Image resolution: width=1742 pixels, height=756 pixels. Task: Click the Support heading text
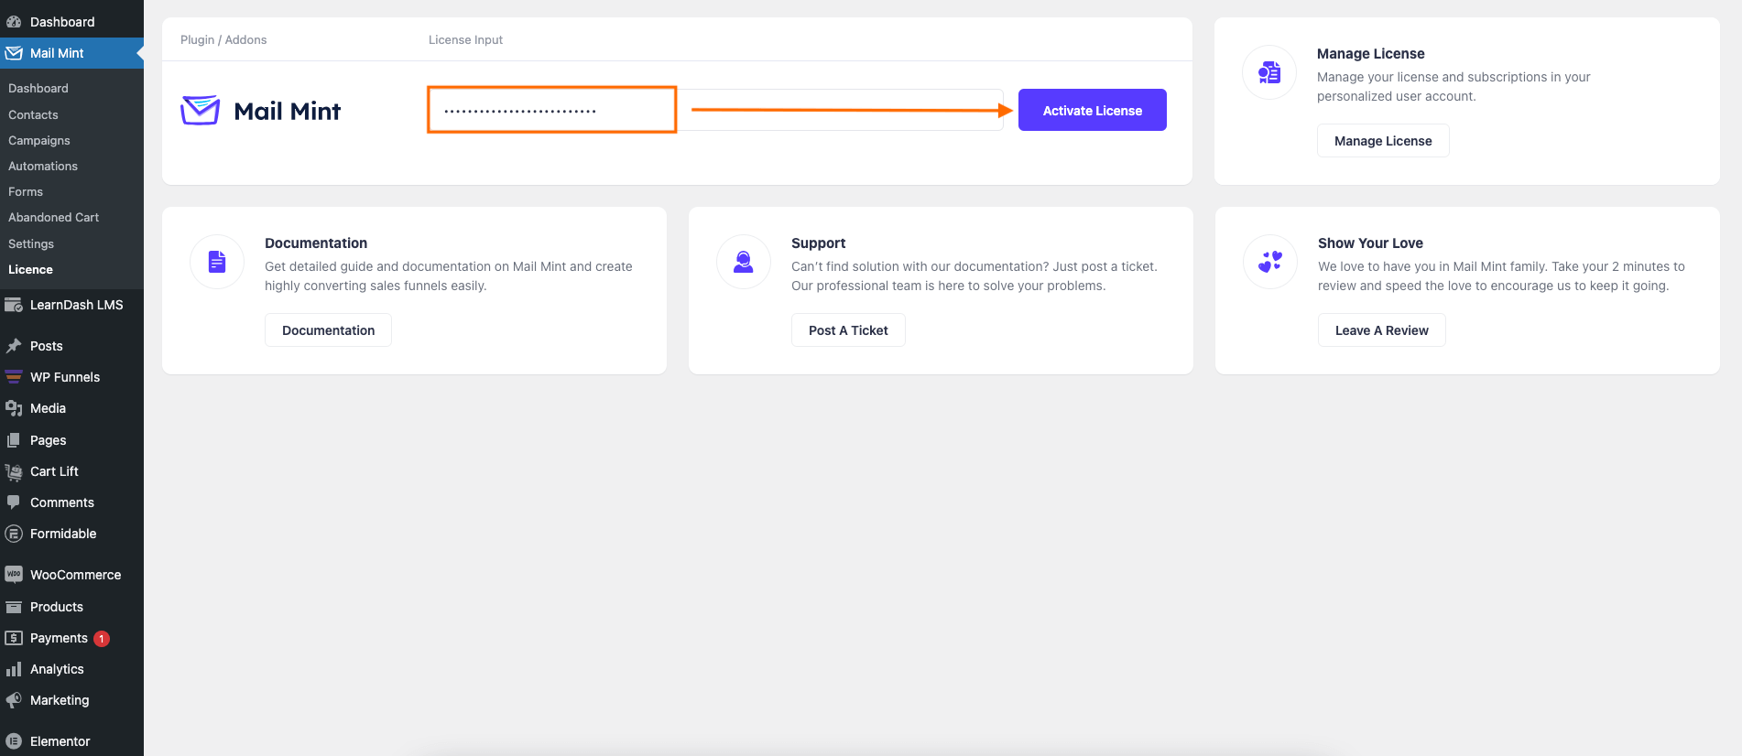pos(818,243)
